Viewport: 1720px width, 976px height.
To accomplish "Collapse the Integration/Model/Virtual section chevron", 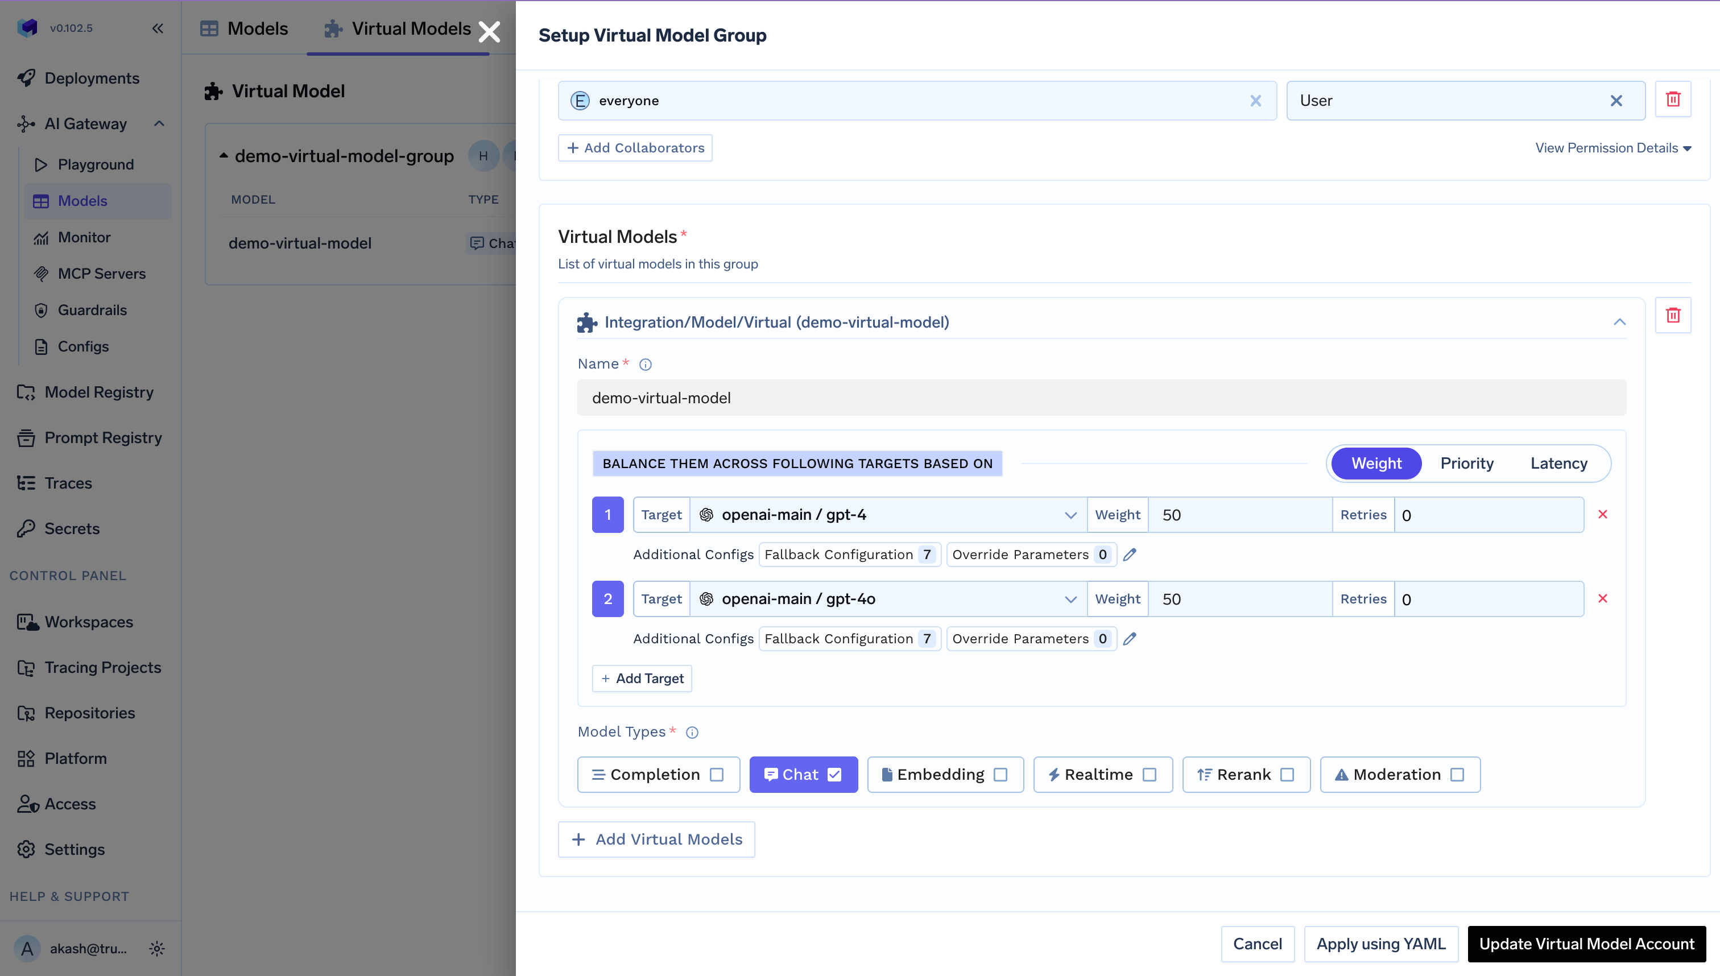I will (1619, 322).
